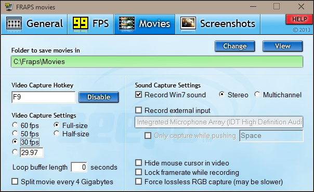Select the 60 fps radio option
This screenshot has height=192, width=314.
[x=15, y=125]
